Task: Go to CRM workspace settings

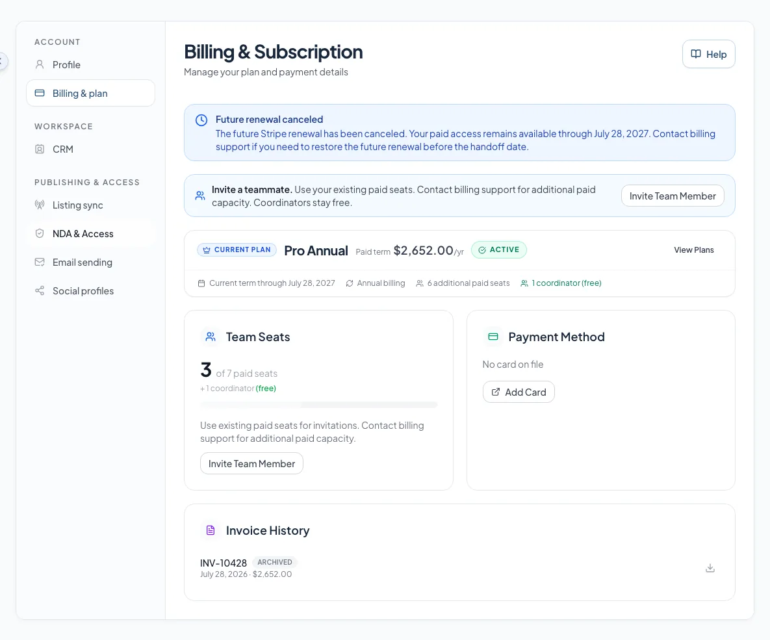Action: 90,149
